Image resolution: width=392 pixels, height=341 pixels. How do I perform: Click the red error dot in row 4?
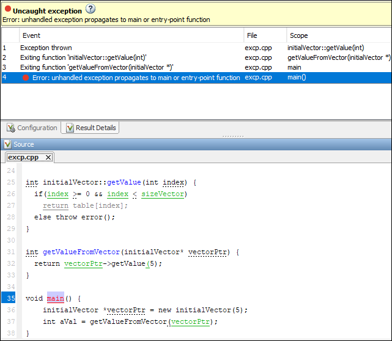tap(26, 78)
